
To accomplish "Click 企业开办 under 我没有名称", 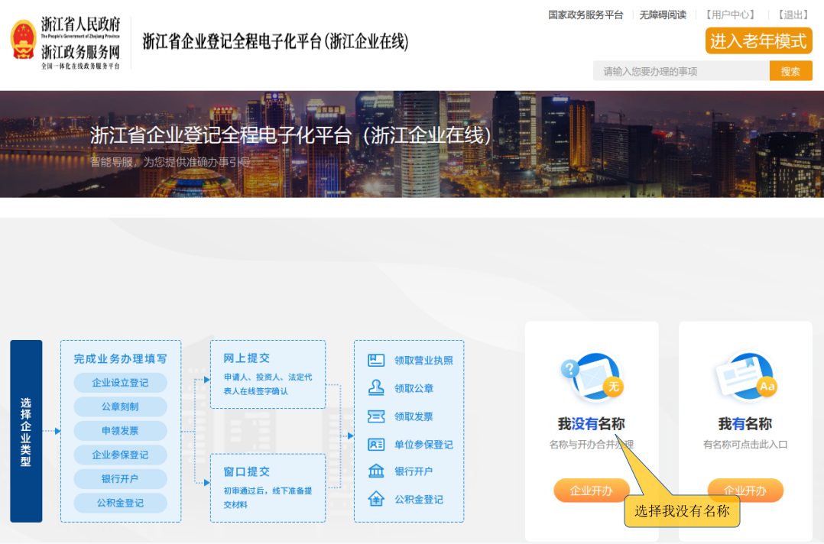I will 591,491.
